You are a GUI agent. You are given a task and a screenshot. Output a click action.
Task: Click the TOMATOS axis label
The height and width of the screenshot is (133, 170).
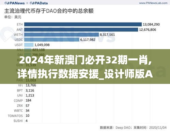click(15, 116)
